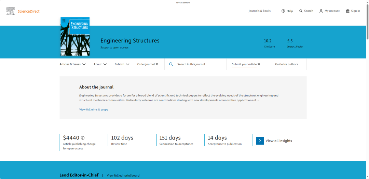The height and width of the screenshot is (179, 369).
Task: Click the 5.5 Impact Factor value
Action: coord(290,41)
